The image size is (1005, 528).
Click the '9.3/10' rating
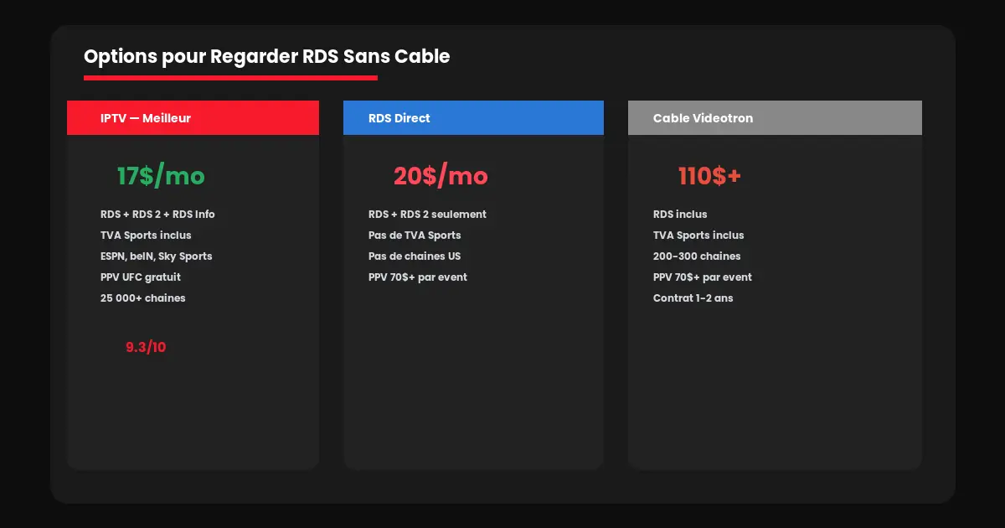coord(146,347)
